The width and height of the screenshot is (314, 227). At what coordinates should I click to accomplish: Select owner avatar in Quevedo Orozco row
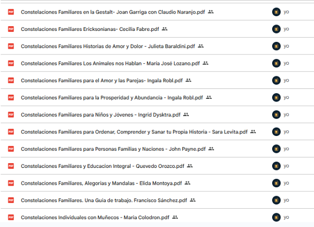pyautogui.click(x=276, y=166)
